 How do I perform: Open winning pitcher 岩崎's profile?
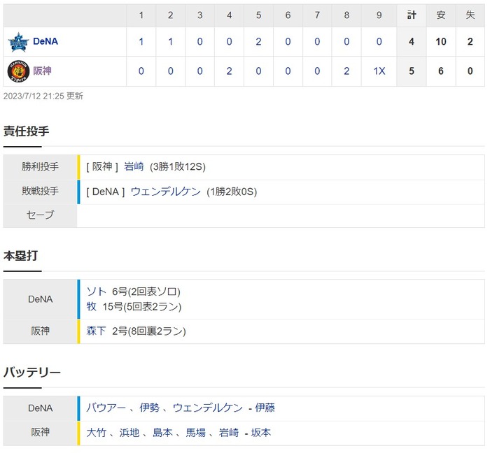point(134,166)
